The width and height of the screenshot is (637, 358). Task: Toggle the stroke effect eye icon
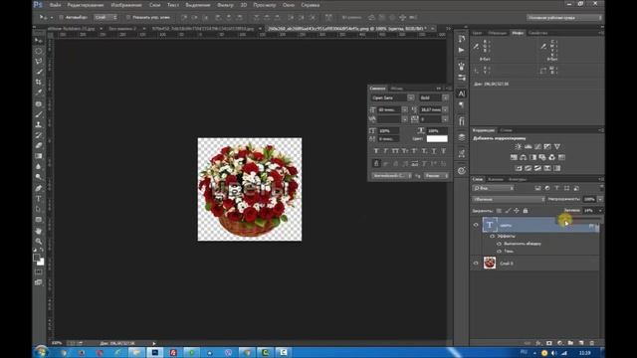click(x=499, y=244)
